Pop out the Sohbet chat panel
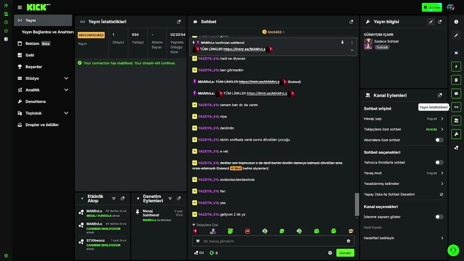The height and width of the screenshot is (261, 464). point(351,22)
